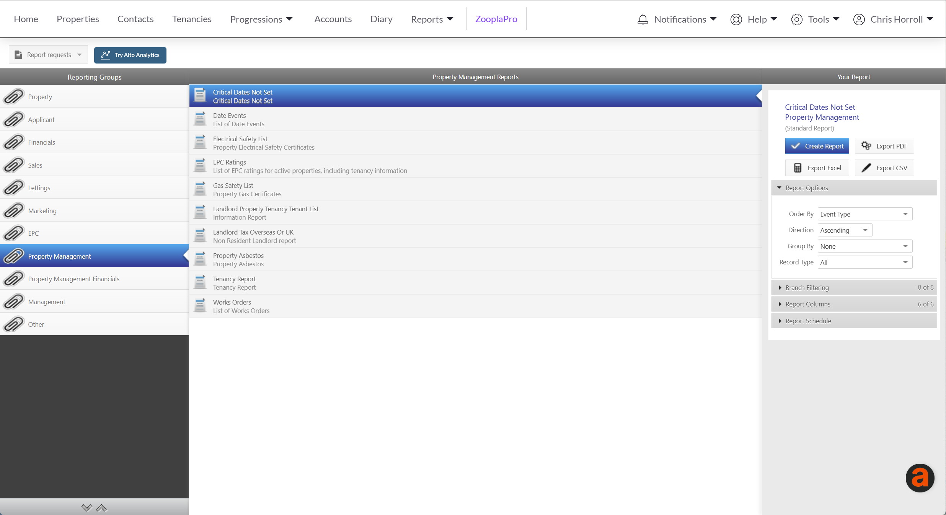
Task: Click the Lettings group paperclip icon
Action: click(x=14, y=187)
